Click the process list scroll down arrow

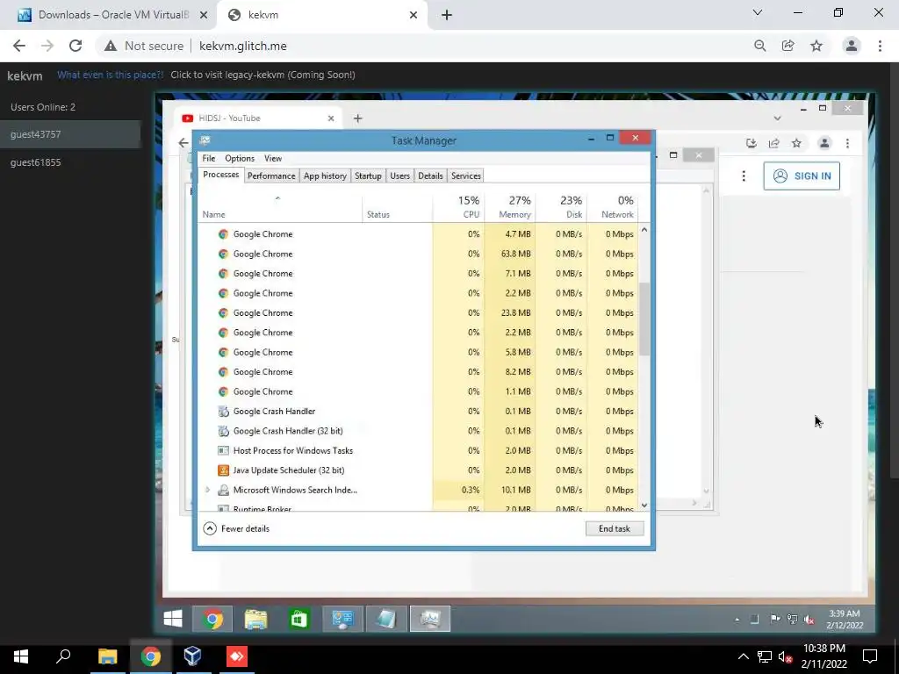pyautogui.click(x=644, y=505)
